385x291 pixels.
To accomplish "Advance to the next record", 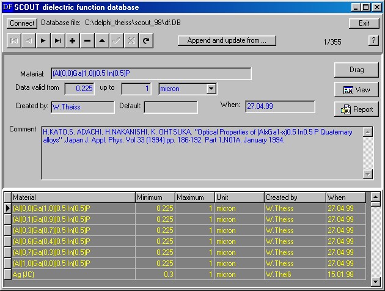I will (x=43, y=41).
